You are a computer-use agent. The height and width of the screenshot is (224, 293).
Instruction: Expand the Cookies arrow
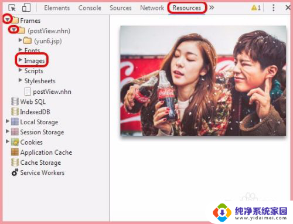point(8,141)
